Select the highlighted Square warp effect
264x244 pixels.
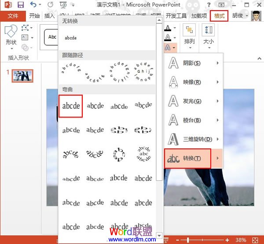71,106
